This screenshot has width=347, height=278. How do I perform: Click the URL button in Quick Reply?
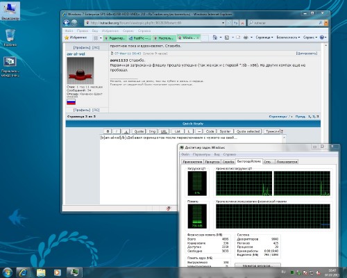tap(164, 131)
